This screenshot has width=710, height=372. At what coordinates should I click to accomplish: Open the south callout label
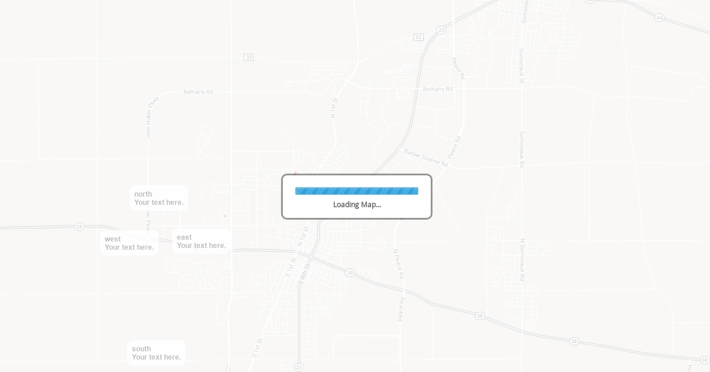pyautogui.click(x=156, y=353)
